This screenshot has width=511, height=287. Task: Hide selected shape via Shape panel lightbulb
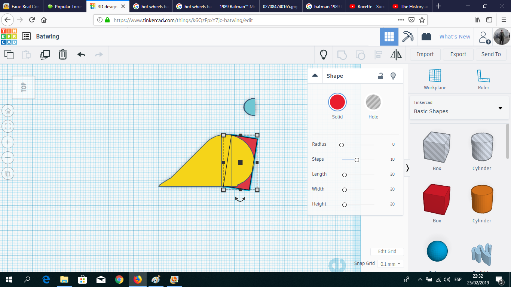pyautogui.click(x=393, y=76)
